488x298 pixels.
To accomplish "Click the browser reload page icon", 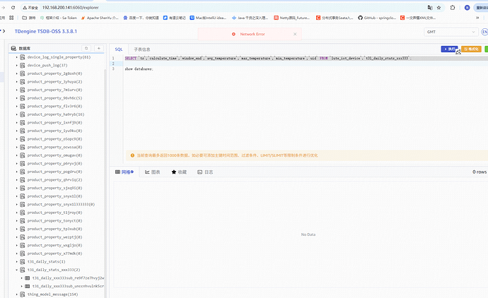I will [x=14, y=6].
